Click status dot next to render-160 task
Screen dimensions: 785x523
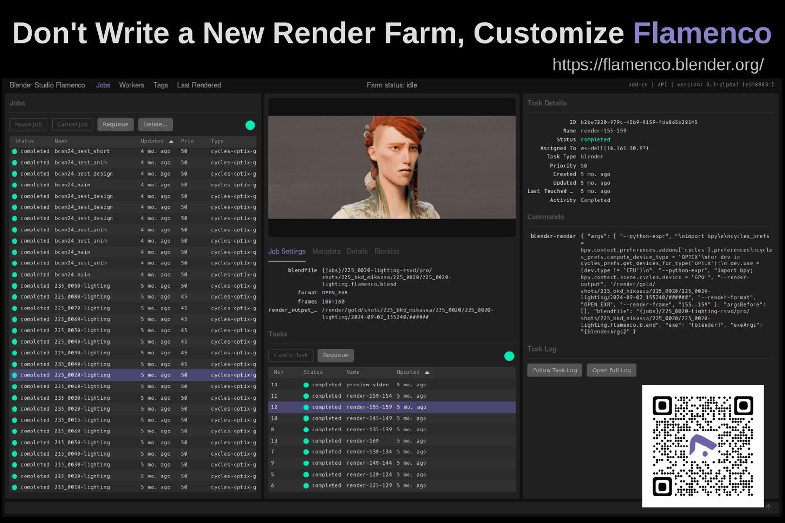click(306, 440)
